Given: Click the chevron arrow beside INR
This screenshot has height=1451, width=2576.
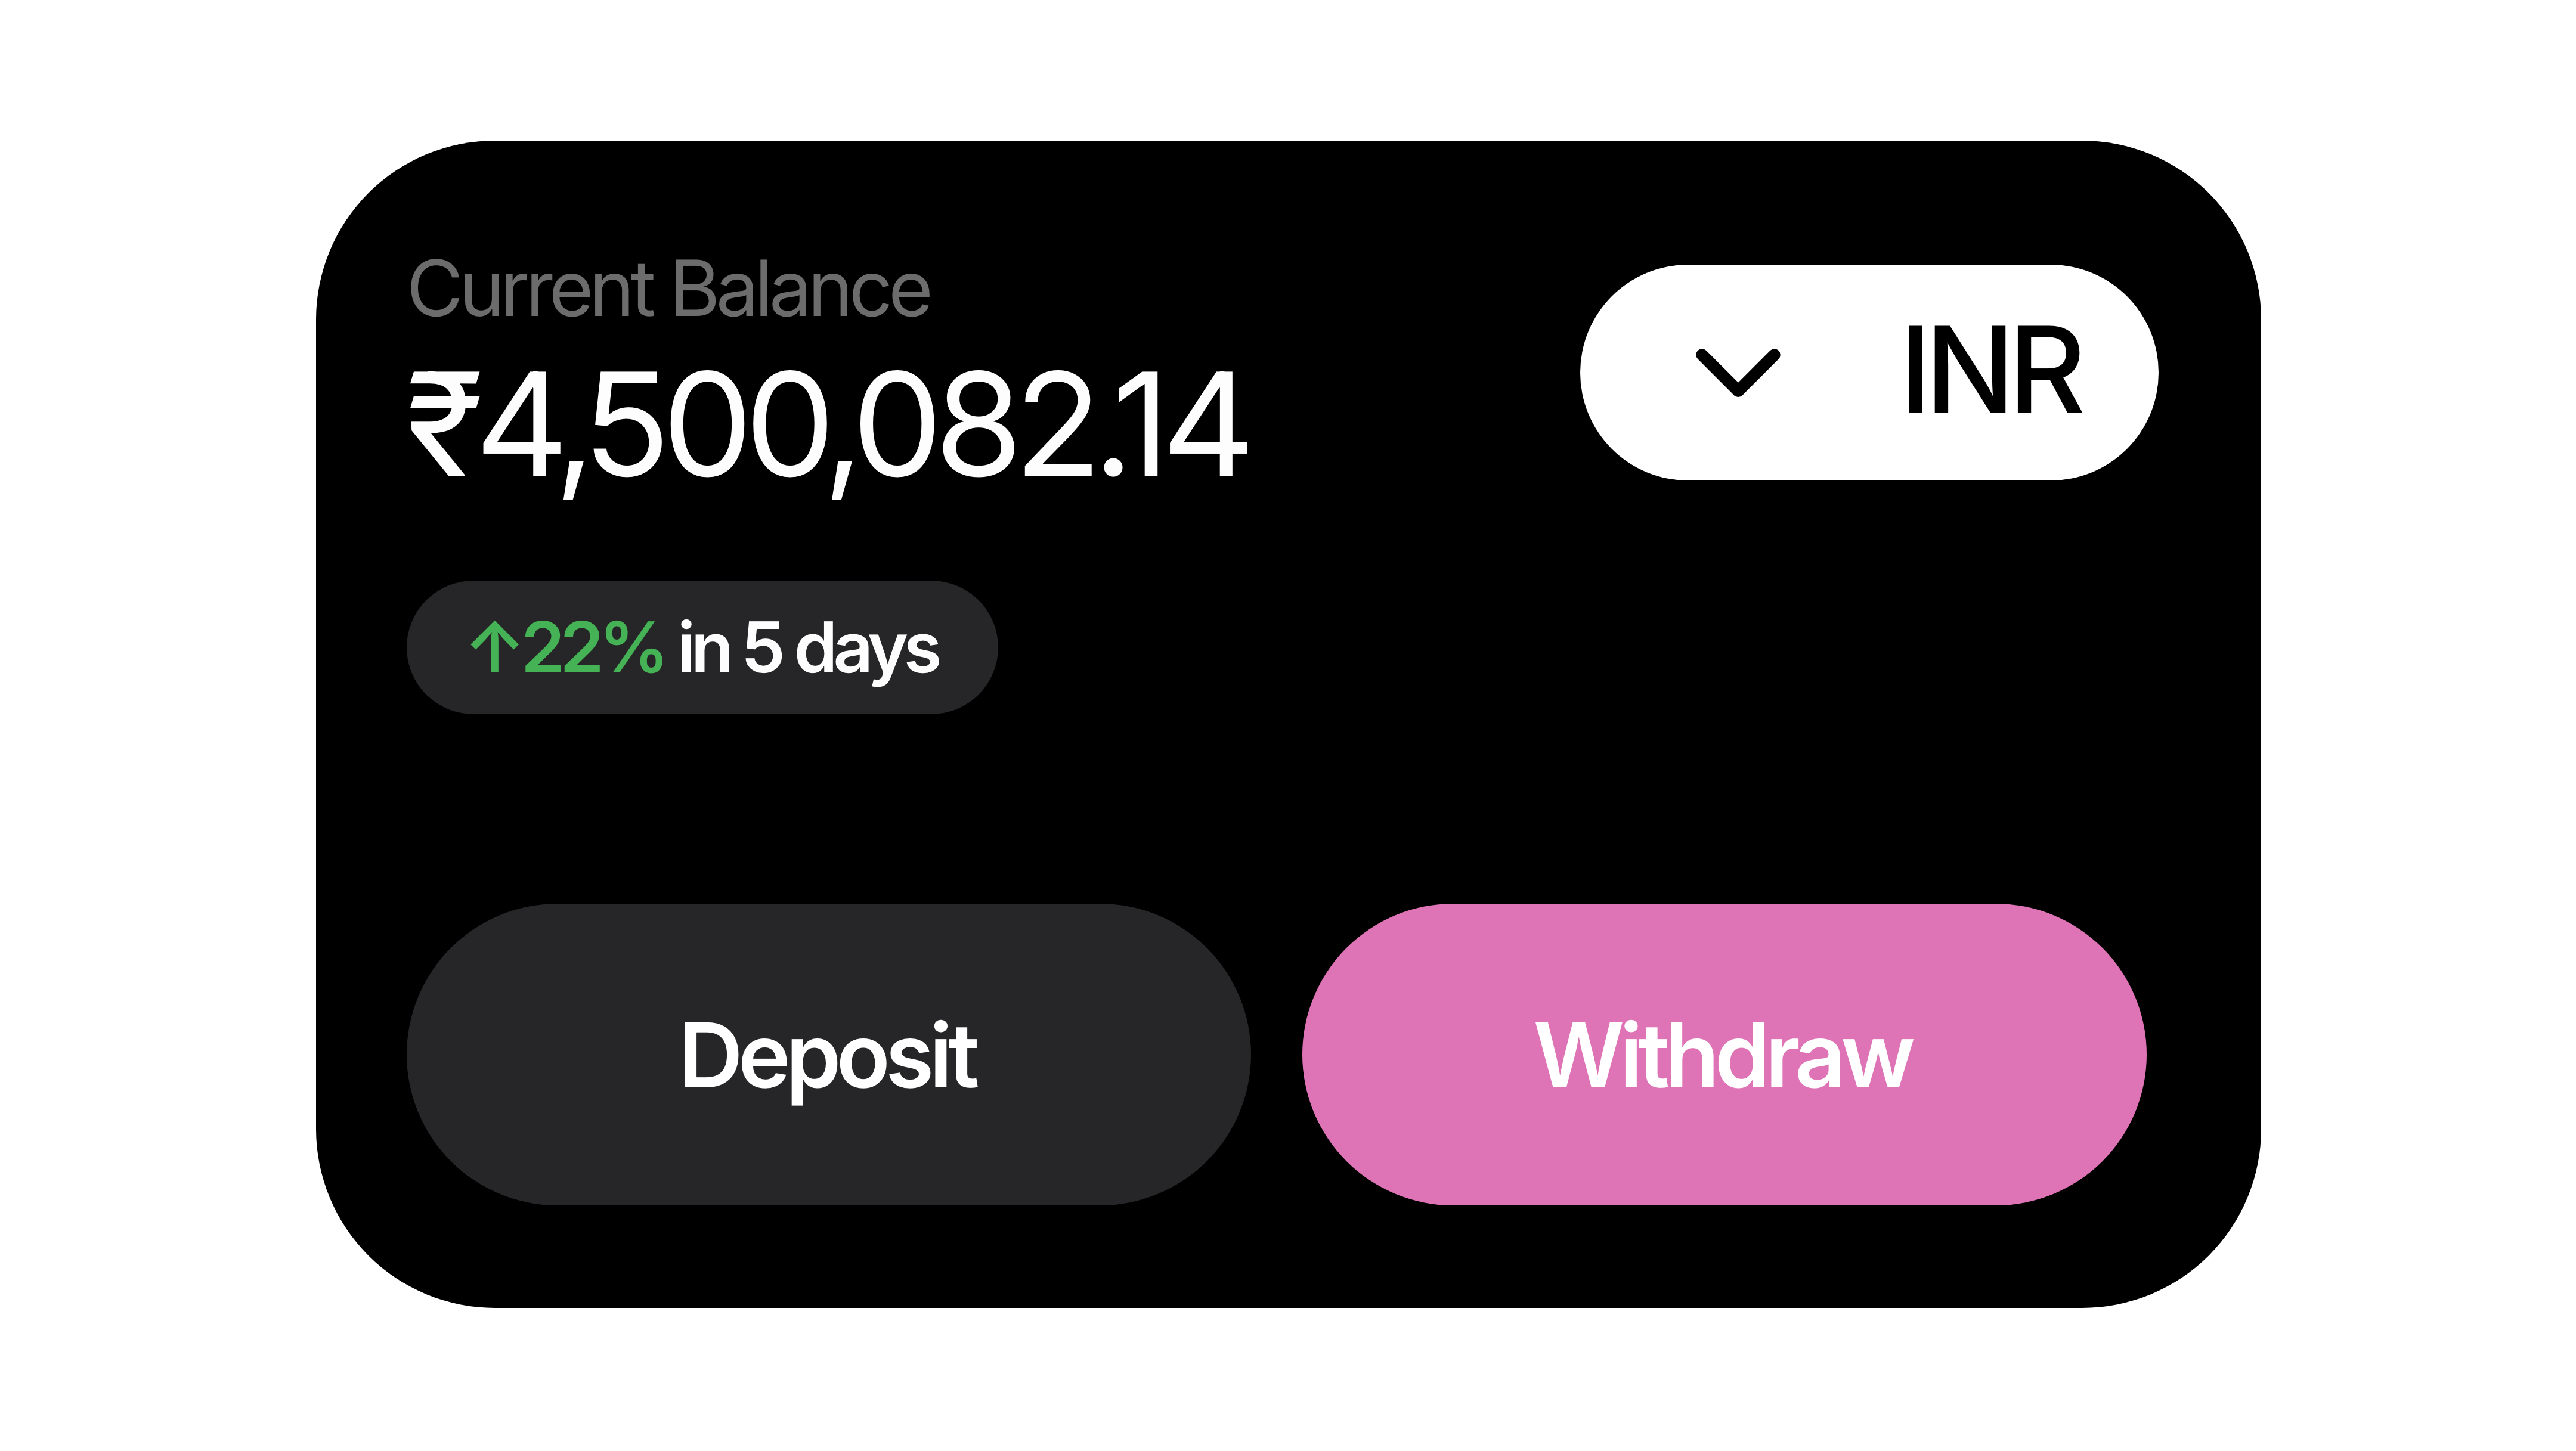Looking at the screenshot, I should (x=1737, y=373).
